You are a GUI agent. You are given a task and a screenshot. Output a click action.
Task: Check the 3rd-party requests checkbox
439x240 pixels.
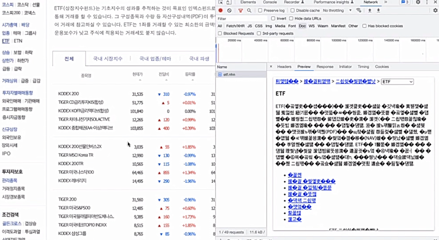(x=259, y=34)
